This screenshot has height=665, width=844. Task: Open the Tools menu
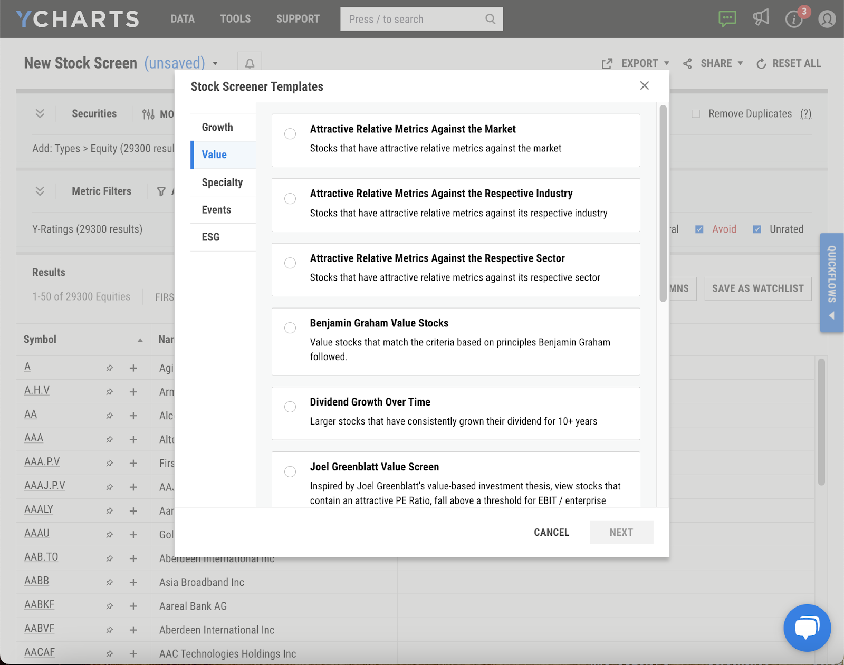point(235,19)
